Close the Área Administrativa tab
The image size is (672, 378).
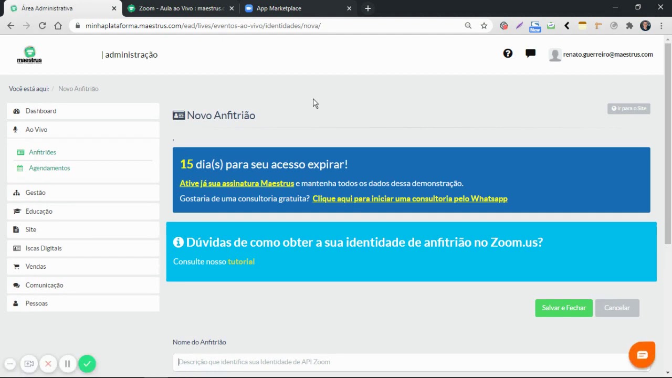114,8
